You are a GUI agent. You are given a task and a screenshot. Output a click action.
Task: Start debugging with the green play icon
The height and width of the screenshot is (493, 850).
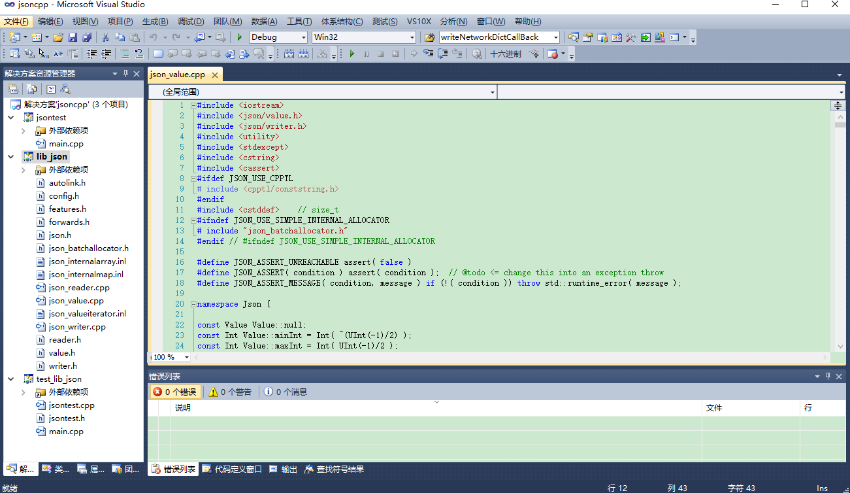tap(240, 37)
